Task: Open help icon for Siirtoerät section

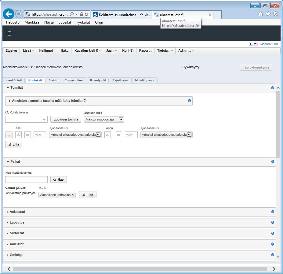Action: (x=273, y=233)
